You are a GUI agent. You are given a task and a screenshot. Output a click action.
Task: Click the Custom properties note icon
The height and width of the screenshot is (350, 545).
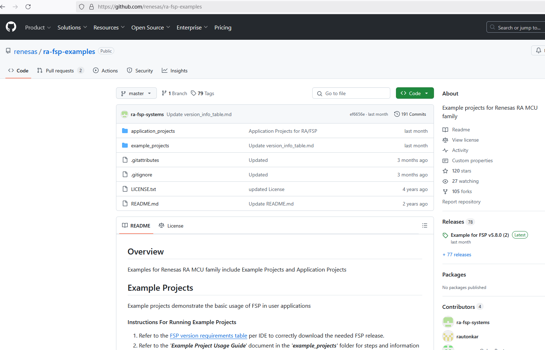click(445, 161)
